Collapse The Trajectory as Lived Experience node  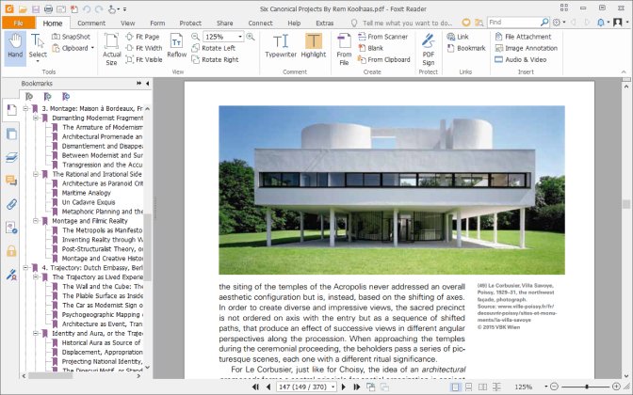[x=36, y=276]
